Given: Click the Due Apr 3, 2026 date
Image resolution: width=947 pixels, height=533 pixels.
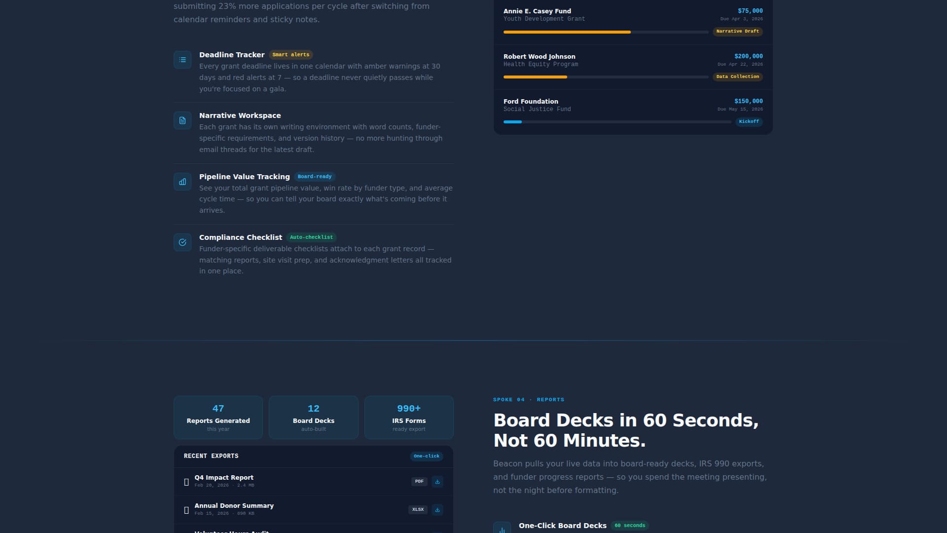Looking at the screenshot, I should tap(741, 19).
